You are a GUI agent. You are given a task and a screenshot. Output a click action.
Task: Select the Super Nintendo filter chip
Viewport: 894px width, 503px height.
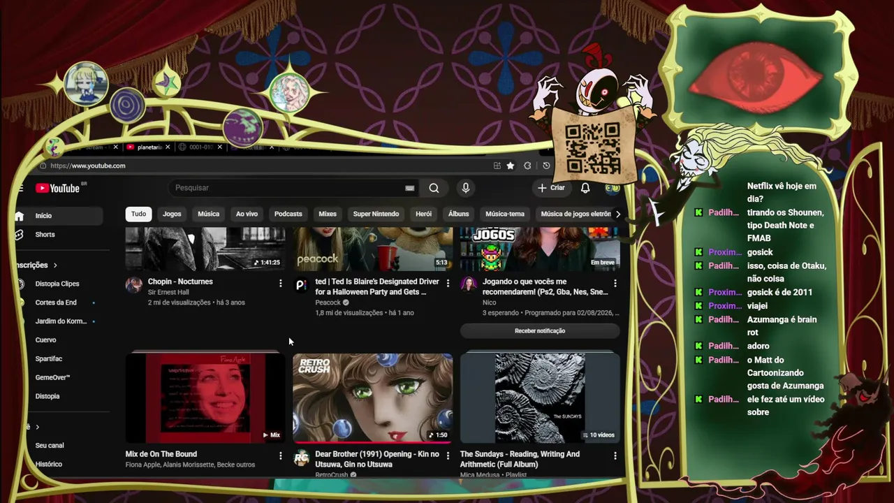tap(376, 214)
